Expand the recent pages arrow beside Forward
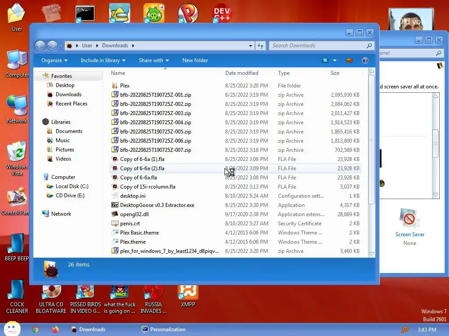The image size is (449, 336). [x=61, y=45]
